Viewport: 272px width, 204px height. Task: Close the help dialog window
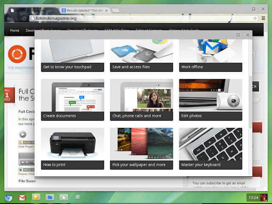coord(247,35)
